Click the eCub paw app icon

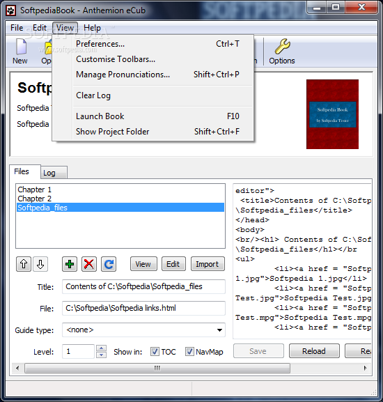pos(10,10)
